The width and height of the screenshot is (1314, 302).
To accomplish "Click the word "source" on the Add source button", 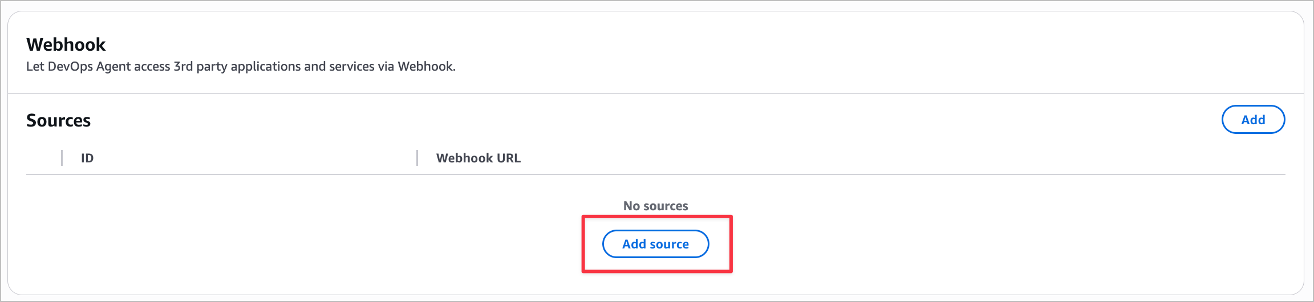I will (669, 244).
